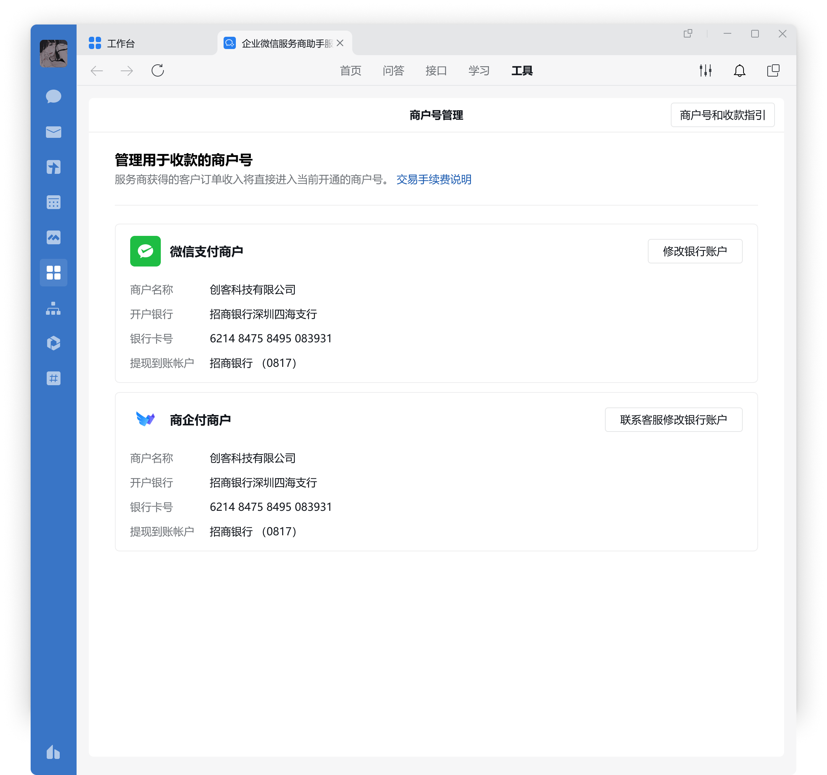Click the WeChat Pay green logo
Viewport: 827px width, 775px height.
(145, 251)
